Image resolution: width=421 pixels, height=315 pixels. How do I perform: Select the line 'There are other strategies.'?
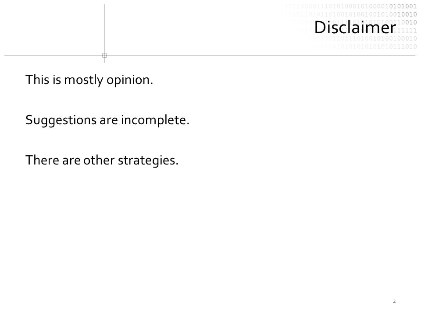tap(102, 161)
